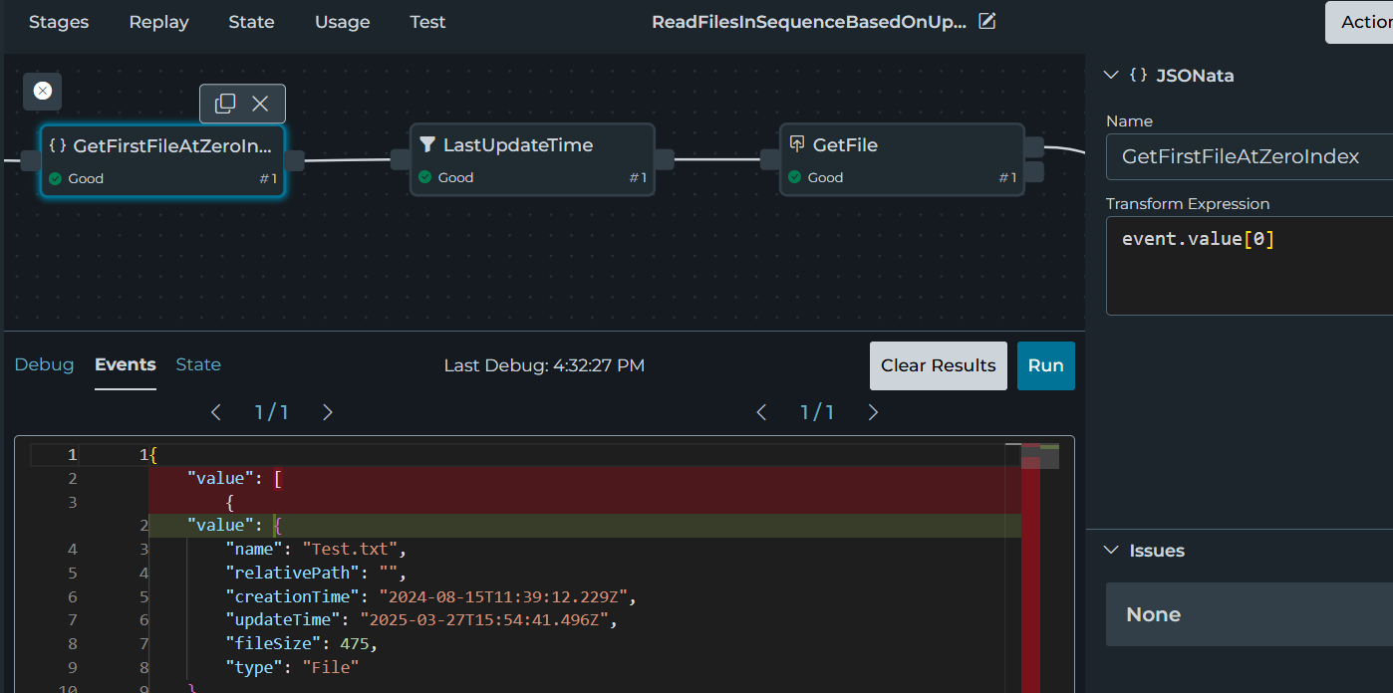The width and height of the screenshot is (1393, 693).
Task: Click the green Good status icon on GetFile
Action: pos(794,177)
